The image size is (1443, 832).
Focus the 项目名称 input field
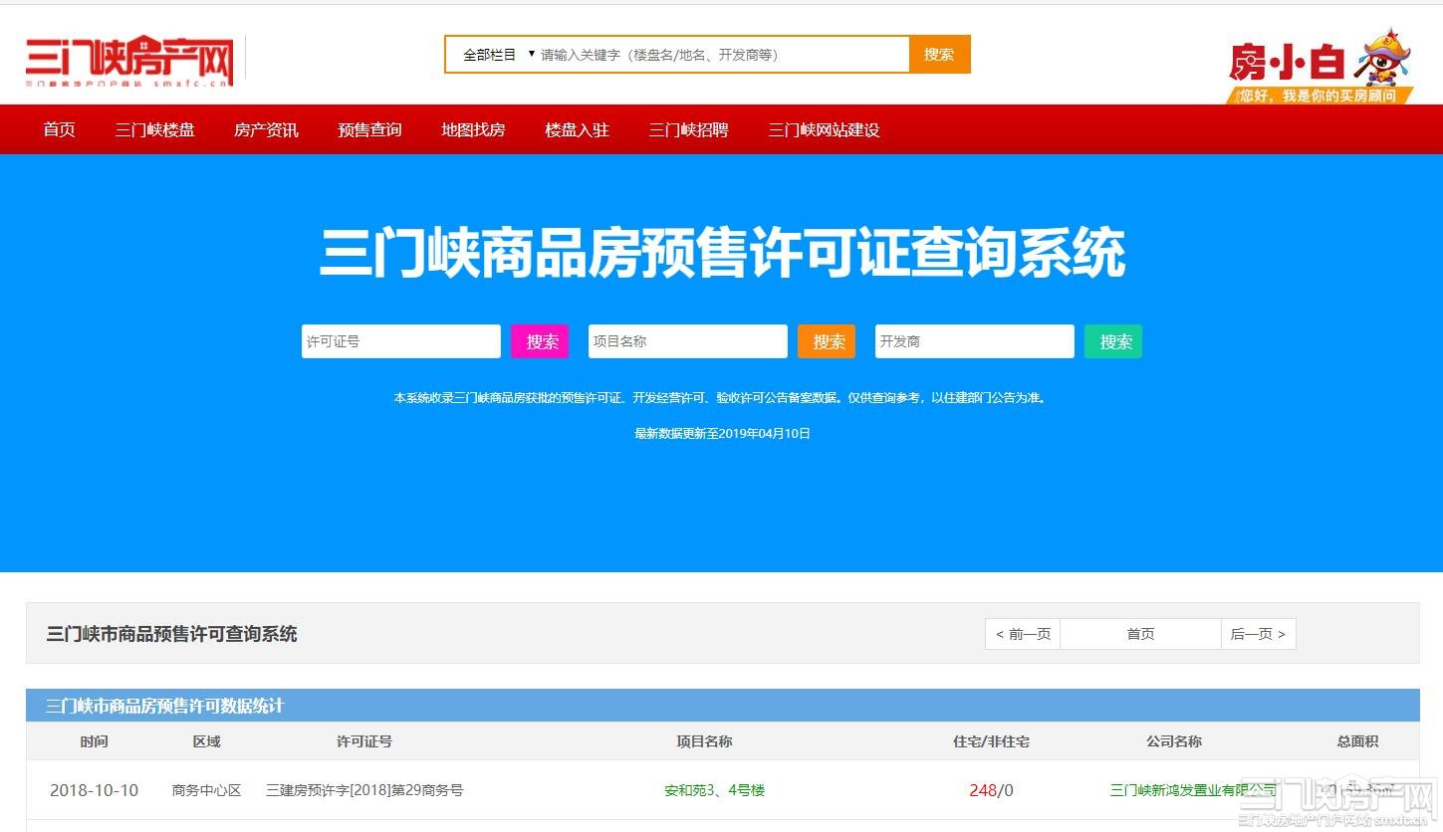pyautogui.click(x=688, y=341)
